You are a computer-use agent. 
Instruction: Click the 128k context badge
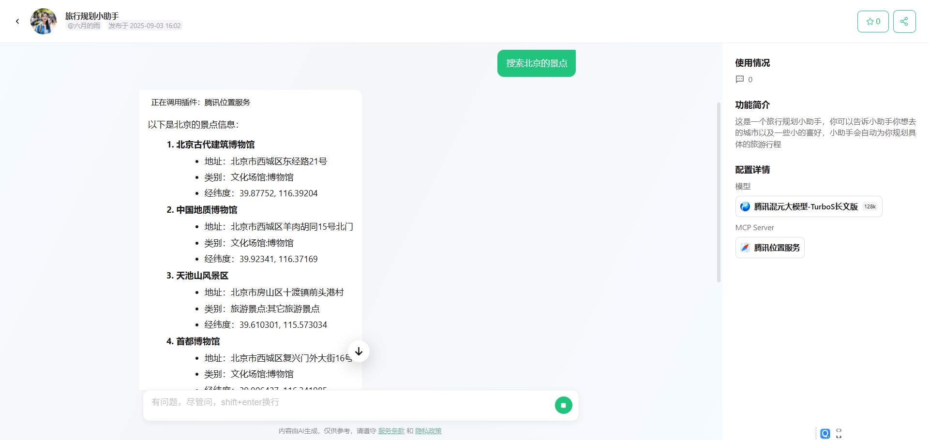[870, 206]
